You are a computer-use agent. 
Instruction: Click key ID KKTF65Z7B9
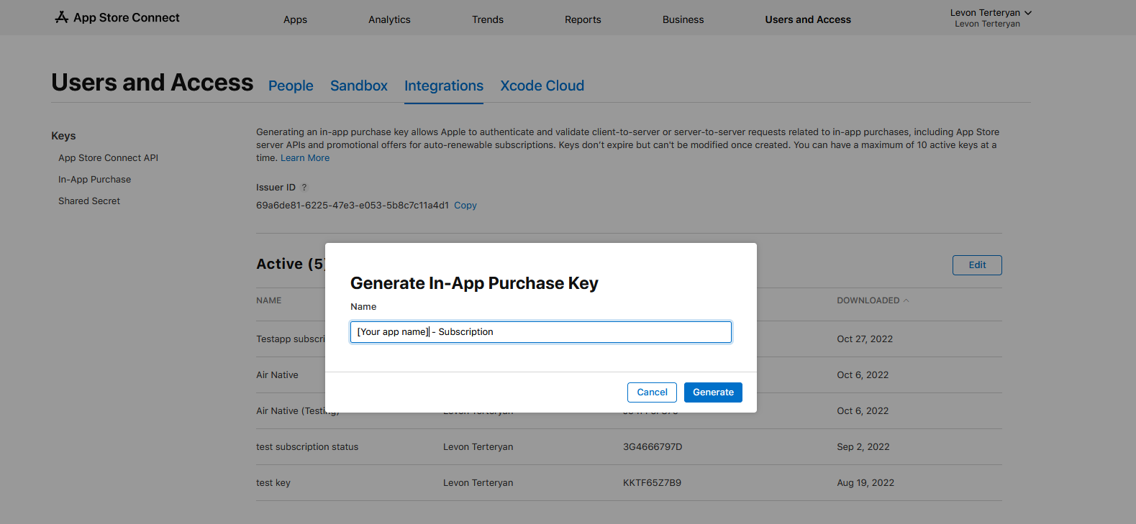click(652, 483)
